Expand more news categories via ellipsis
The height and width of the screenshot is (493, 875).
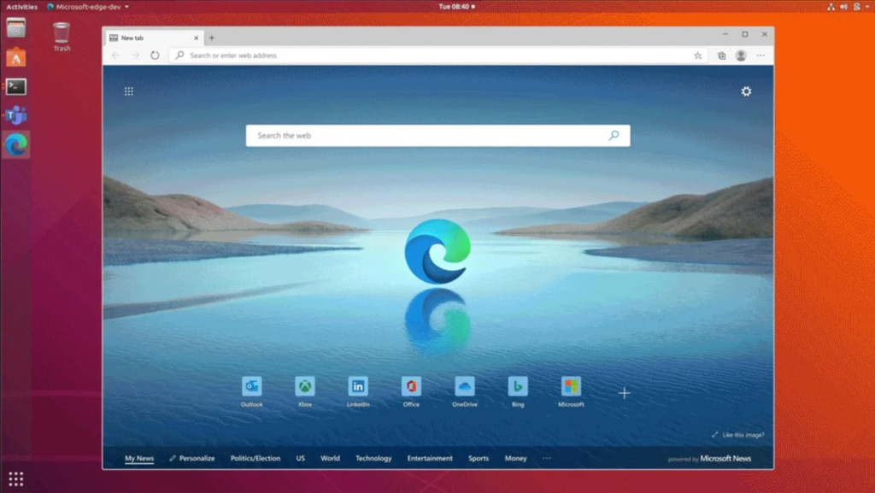point(546,458)
